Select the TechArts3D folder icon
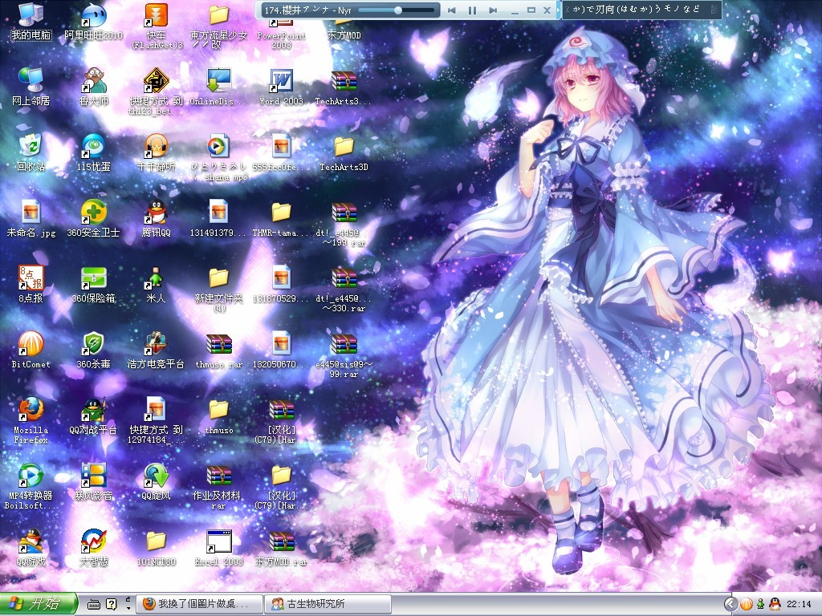822x616 pixels. 344,147
